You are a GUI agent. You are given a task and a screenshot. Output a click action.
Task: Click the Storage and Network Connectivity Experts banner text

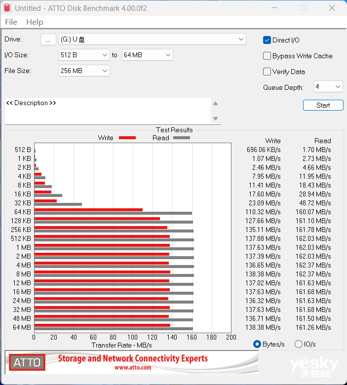pyautogui.click(x=133, y=358)
